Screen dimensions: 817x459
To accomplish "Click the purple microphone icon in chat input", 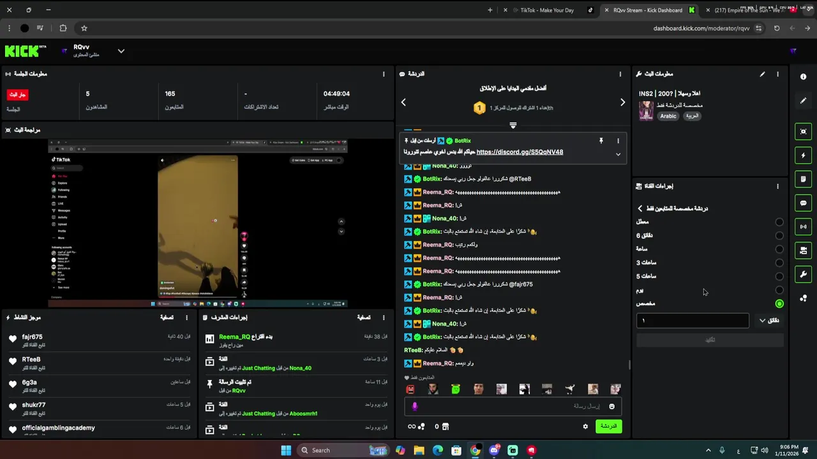I will (414, 407).
